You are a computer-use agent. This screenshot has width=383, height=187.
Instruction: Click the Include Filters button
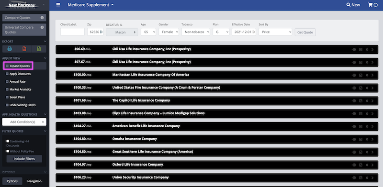pyautogui.click(x=24, y=159)
